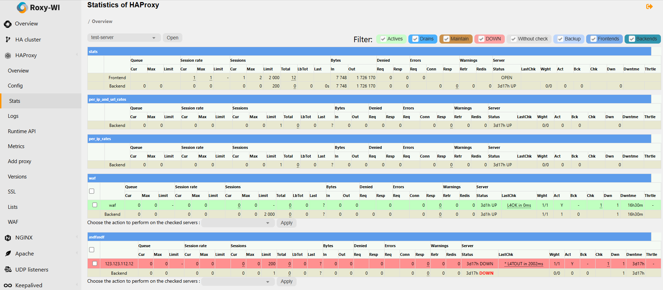Screen dimensions: 663x290
Task: Toggle the DOWN filter checkbox
Action: point(481,39)
